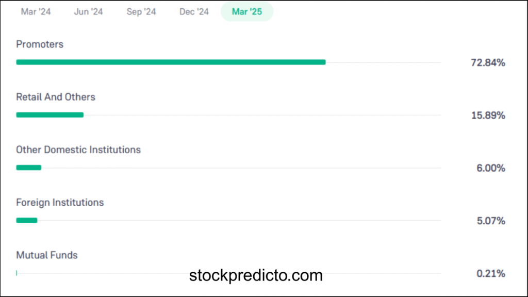Click the 6.00% percentage value

point(491,168)
